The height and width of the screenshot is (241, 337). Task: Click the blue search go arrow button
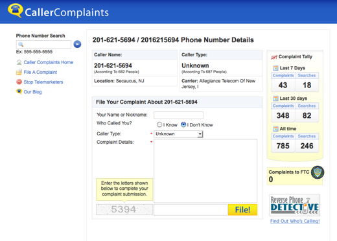(77, 44)
